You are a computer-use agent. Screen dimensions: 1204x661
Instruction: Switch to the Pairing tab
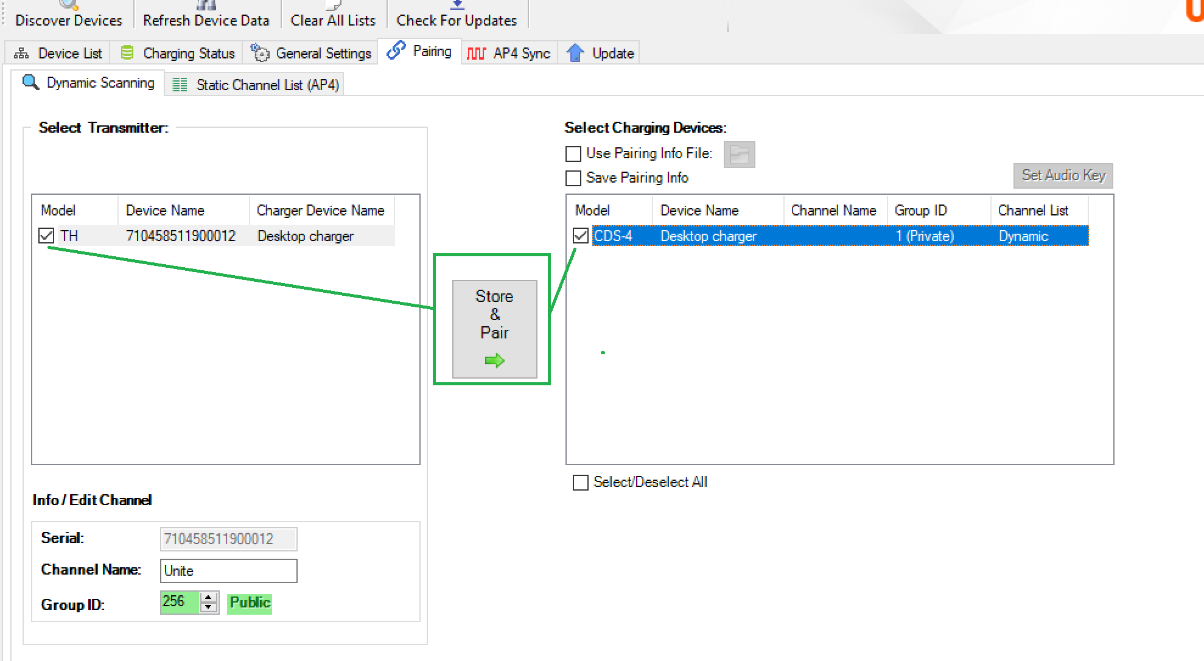pyautogui.click(x=420, y=52)
